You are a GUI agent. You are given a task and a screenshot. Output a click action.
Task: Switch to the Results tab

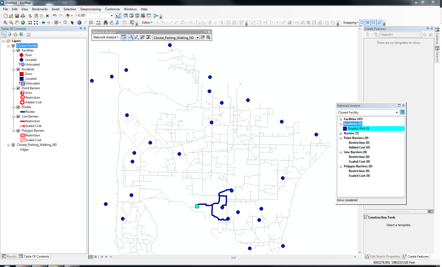[x=9, y=257]
